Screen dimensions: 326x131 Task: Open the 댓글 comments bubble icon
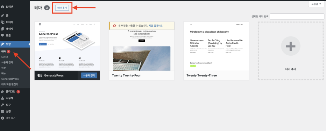(3, 36)
